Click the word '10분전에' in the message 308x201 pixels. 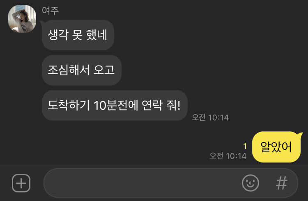click(116, 105)
